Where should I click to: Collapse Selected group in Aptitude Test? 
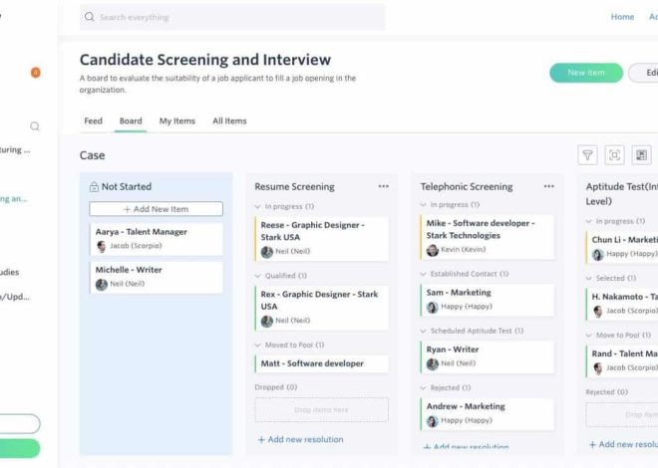589,278
